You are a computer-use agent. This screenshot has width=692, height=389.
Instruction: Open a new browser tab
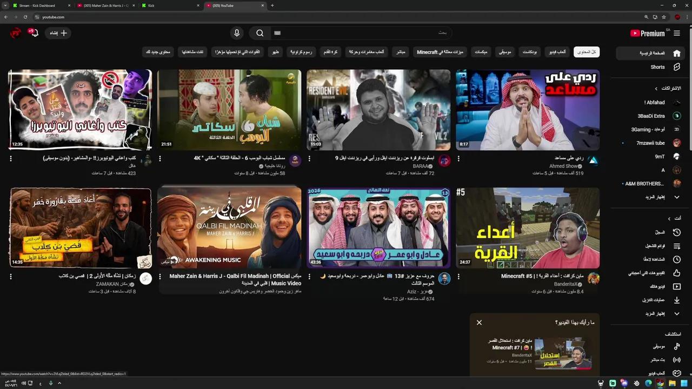point(272,5)
